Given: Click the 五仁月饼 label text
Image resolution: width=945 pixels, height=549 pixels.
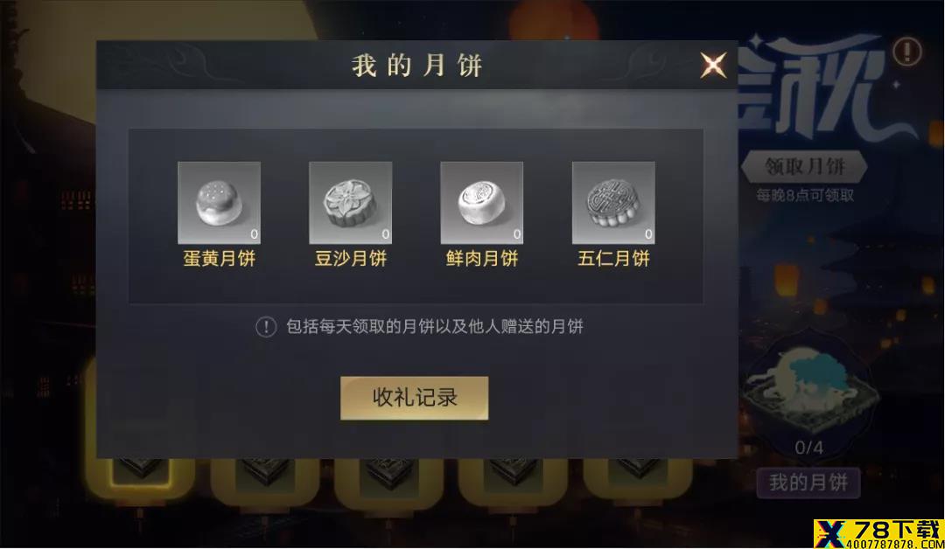Looking at the screenshot, I should (613, 258).
